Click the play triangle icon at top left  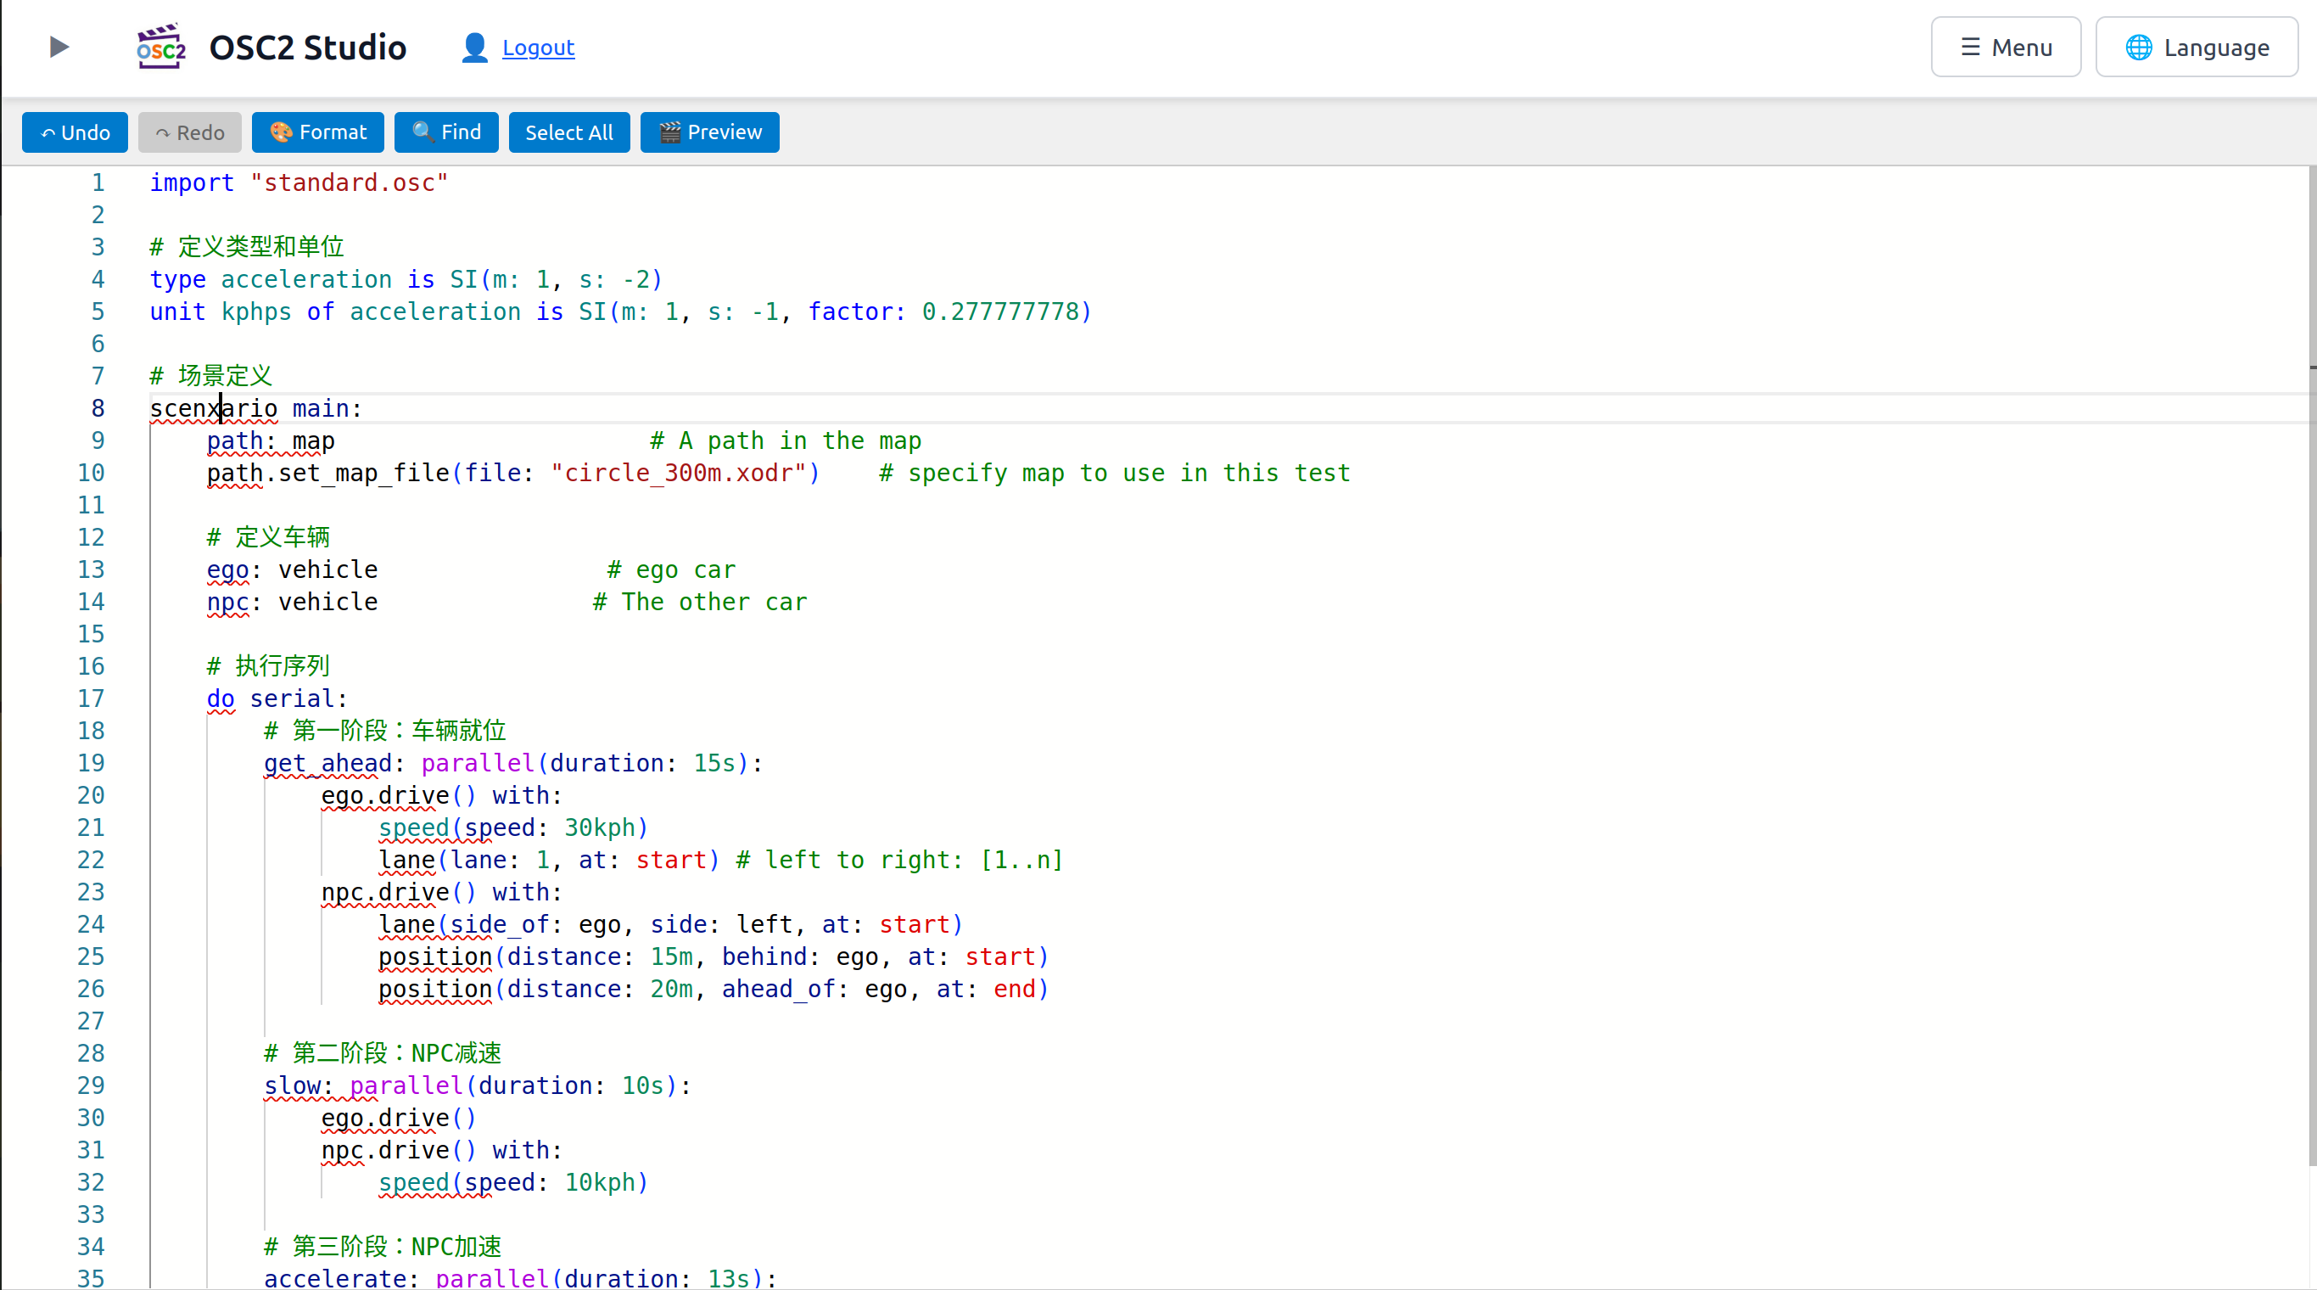click(x=59, y=47)
